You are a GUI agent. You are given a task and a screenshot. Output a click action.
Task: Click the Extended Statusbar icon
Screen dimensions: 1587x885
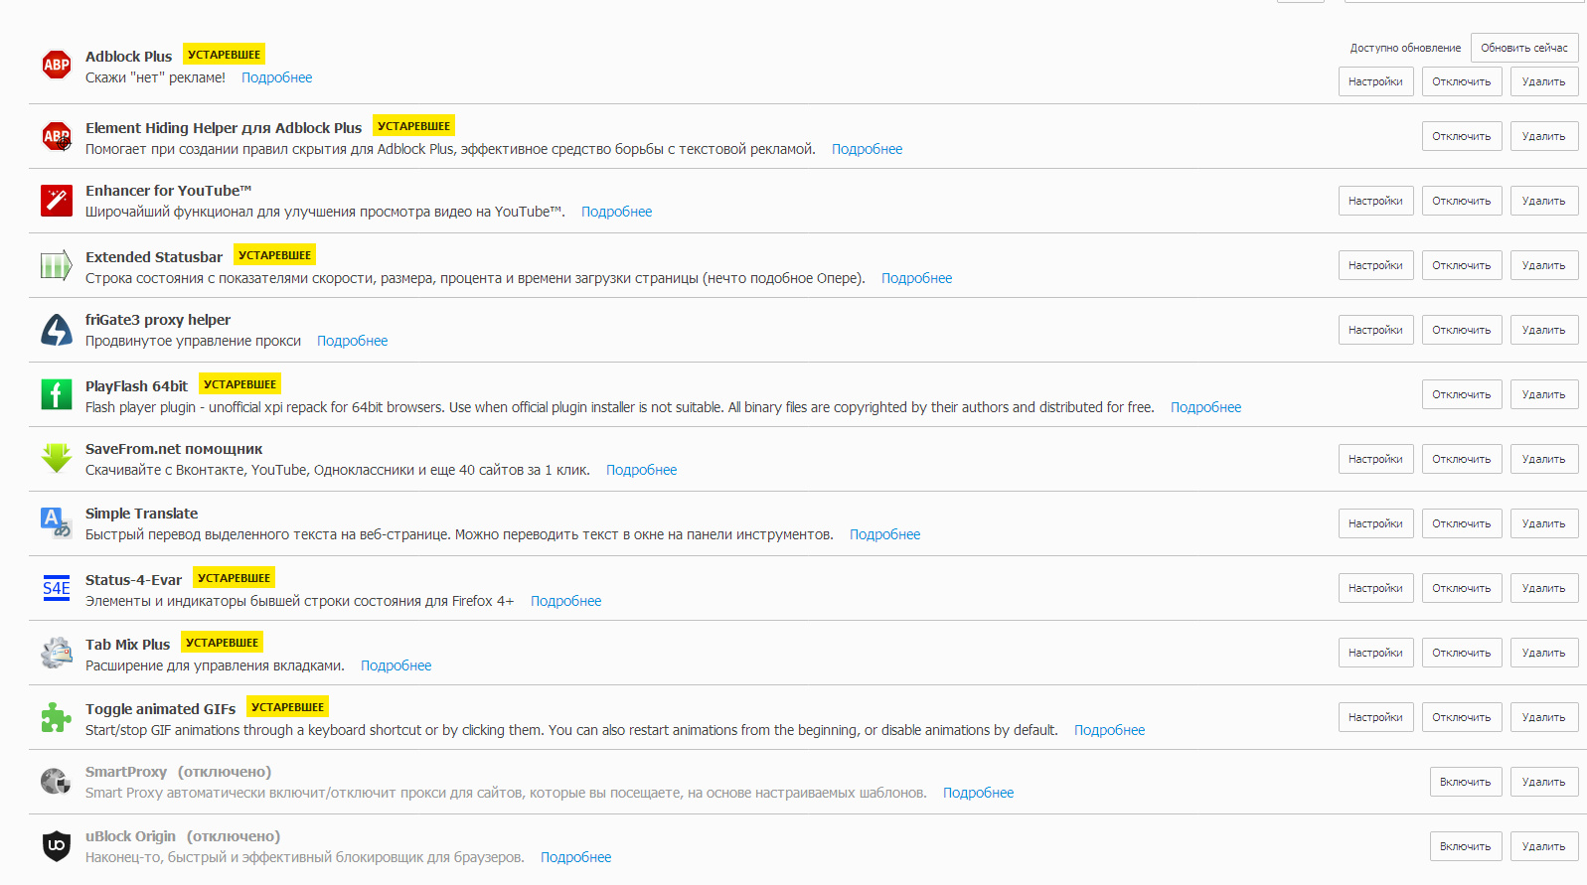tap(57, 265)
